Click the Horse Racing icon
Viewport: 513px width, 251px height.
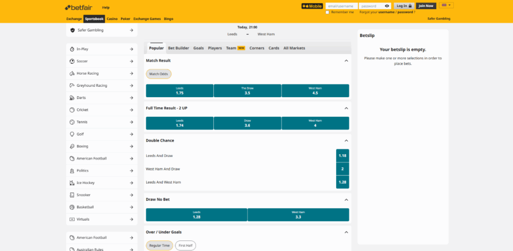click(73, 74)
